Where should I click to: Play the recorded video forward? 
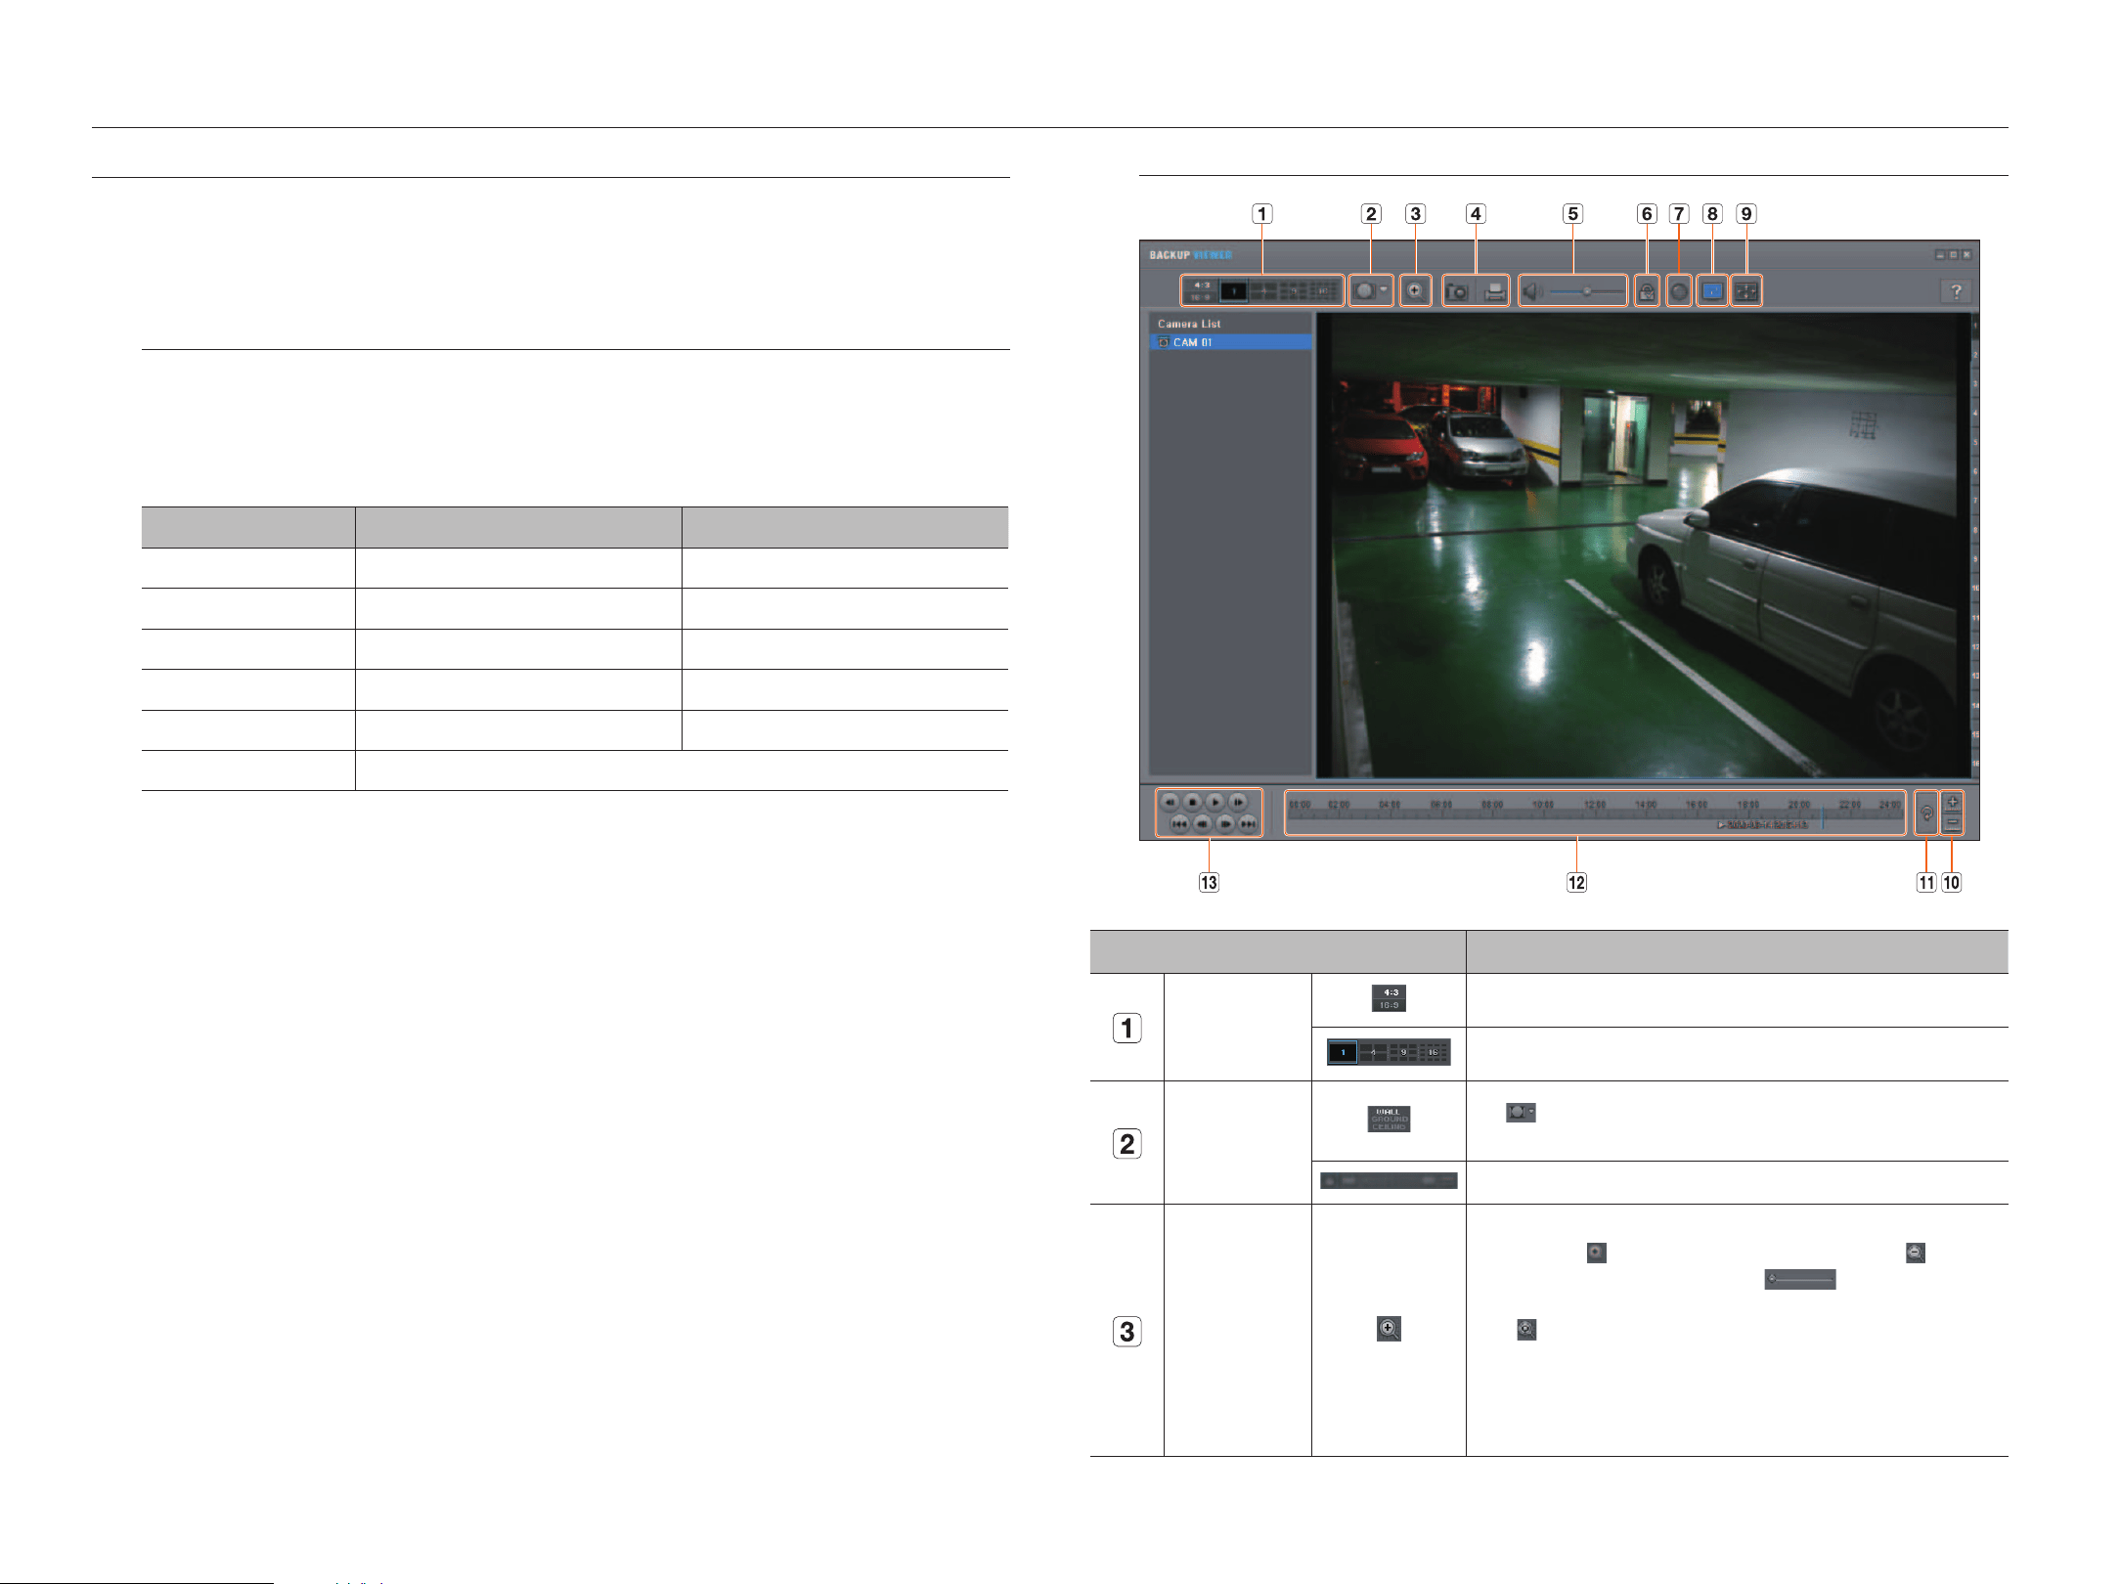pyautogui.click(x=1215, y=802)
